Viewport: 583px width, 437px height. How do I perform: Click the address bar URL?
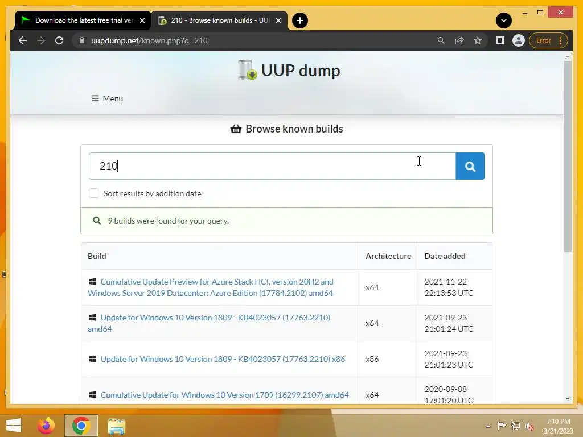click(149, 40)
